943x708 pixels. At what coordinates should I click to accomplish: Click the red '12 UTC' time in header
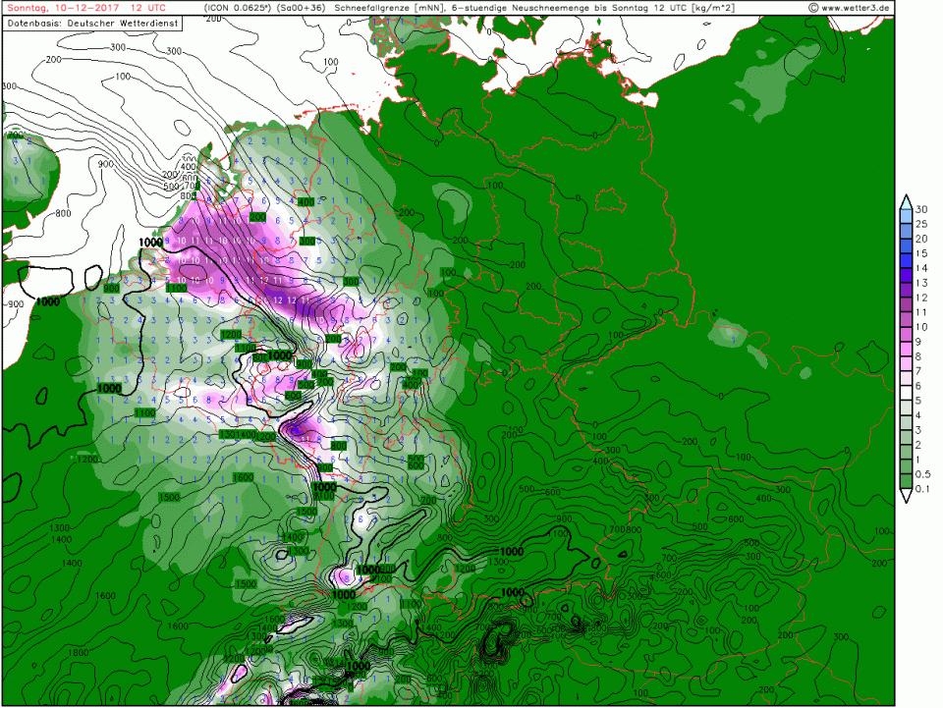pyautogui.click(x=148, y=8)
